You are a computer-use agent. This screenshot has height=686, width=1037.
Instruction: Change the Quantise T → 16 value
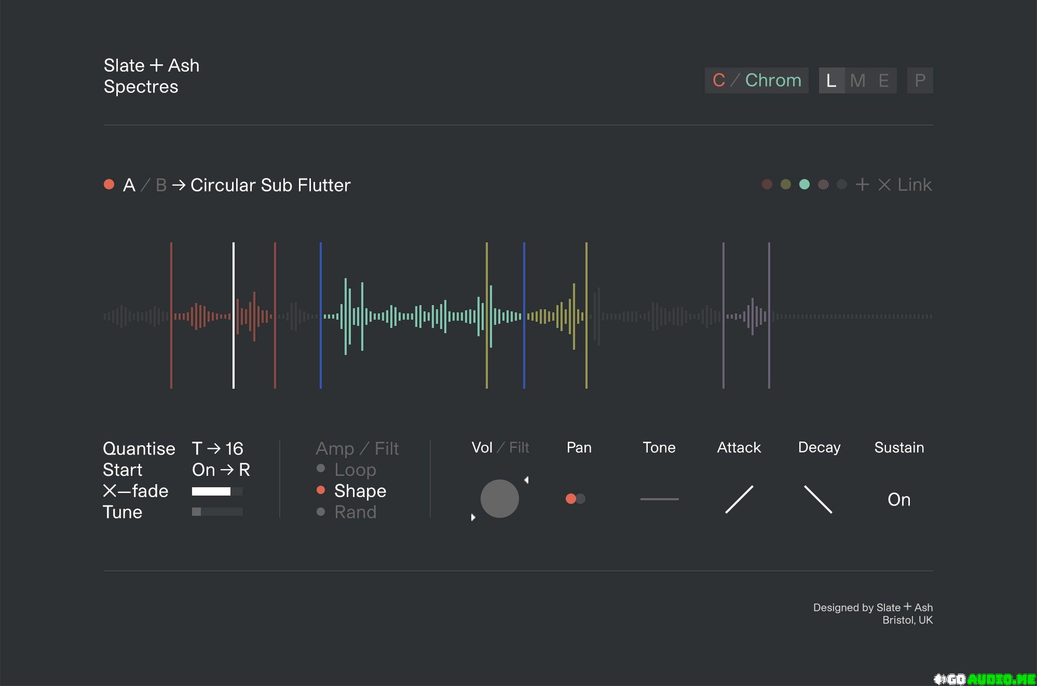point(217,448)
